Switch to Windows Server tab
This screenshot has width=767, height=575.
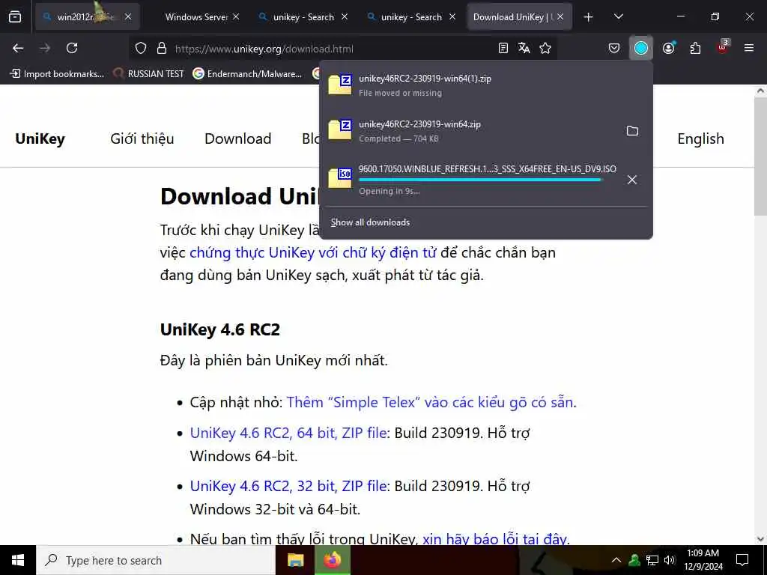pos(196,16)
